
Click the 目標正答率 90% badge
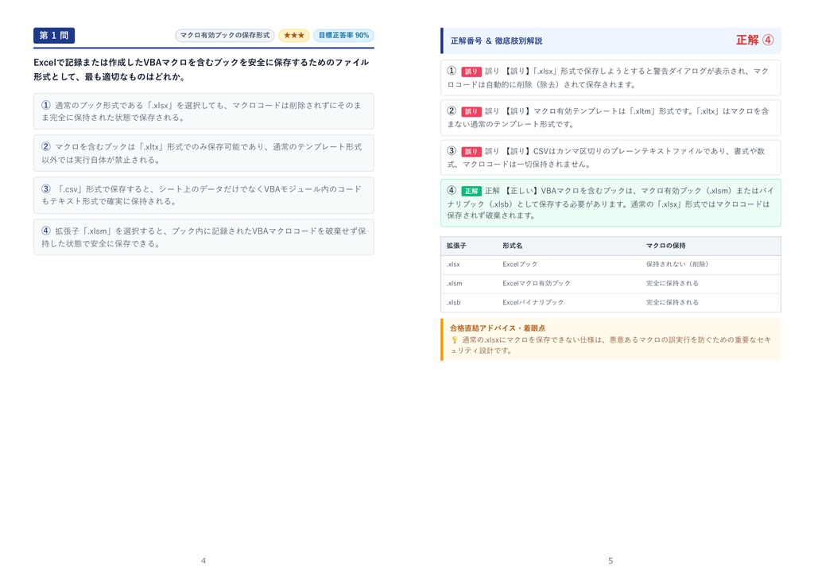[343, 35]
